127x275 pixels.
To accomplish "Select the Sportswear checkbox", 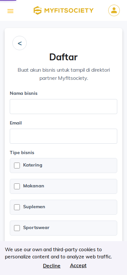I will (x=17, y=228).
